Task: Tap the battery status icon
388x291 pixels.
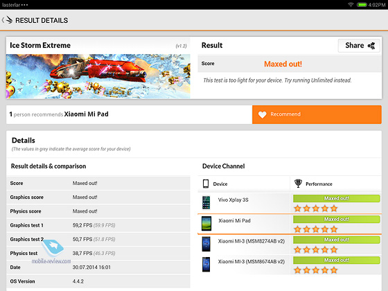Action: [362, 5]
